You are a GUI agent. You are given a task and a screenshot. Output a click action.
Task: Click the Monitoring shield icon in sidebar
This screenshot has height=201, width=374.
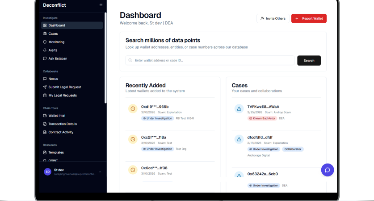coord(45,42)
